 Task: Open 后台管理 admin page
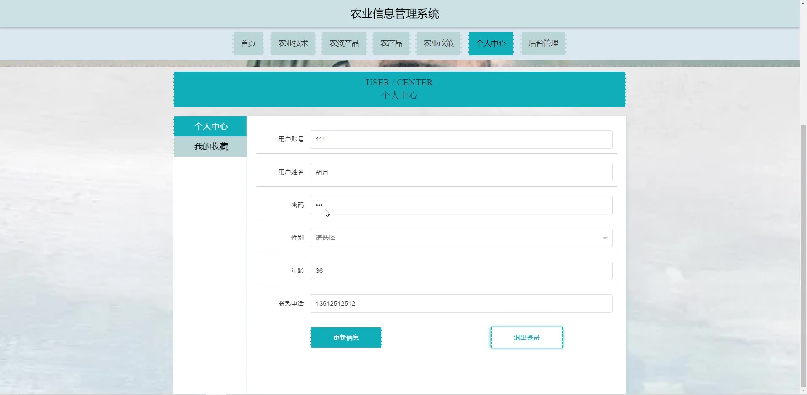(x=543, y=43)
